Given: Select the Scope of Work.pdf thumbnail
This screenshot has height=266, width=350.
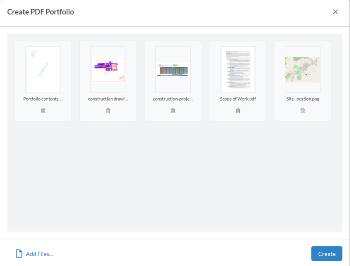Looking at the screenshot, I should 238,69.
